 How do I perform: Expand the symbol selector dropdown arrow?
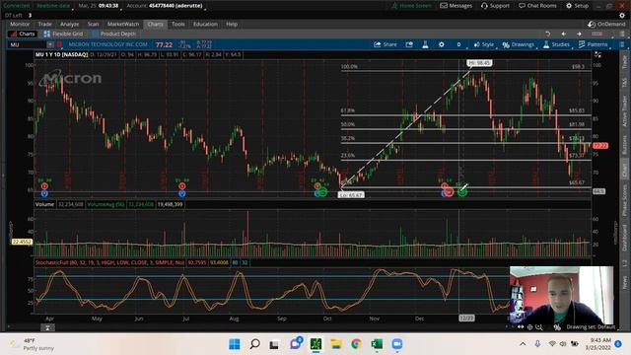click(x=50, y=44)
